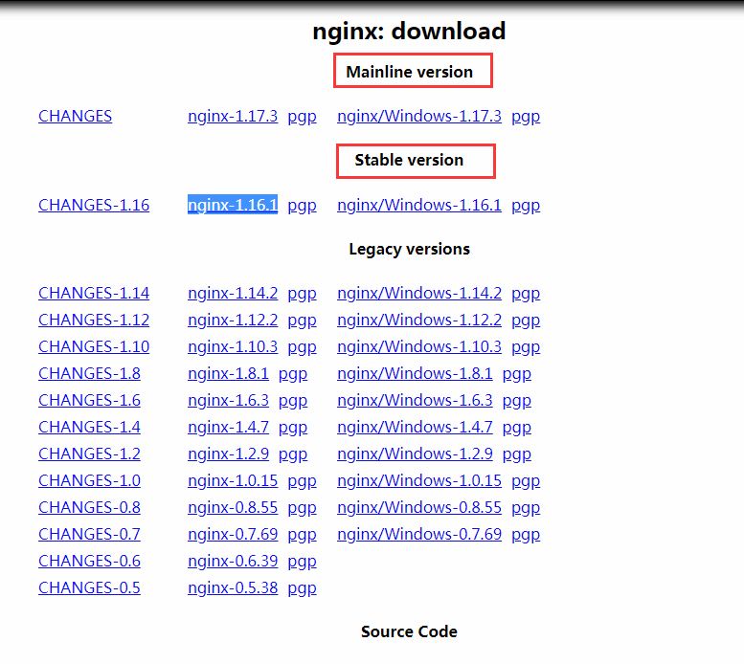744x664 pixels.
Task: Download nginx/Windows-1.6.3
Action: tap(415, 401)
